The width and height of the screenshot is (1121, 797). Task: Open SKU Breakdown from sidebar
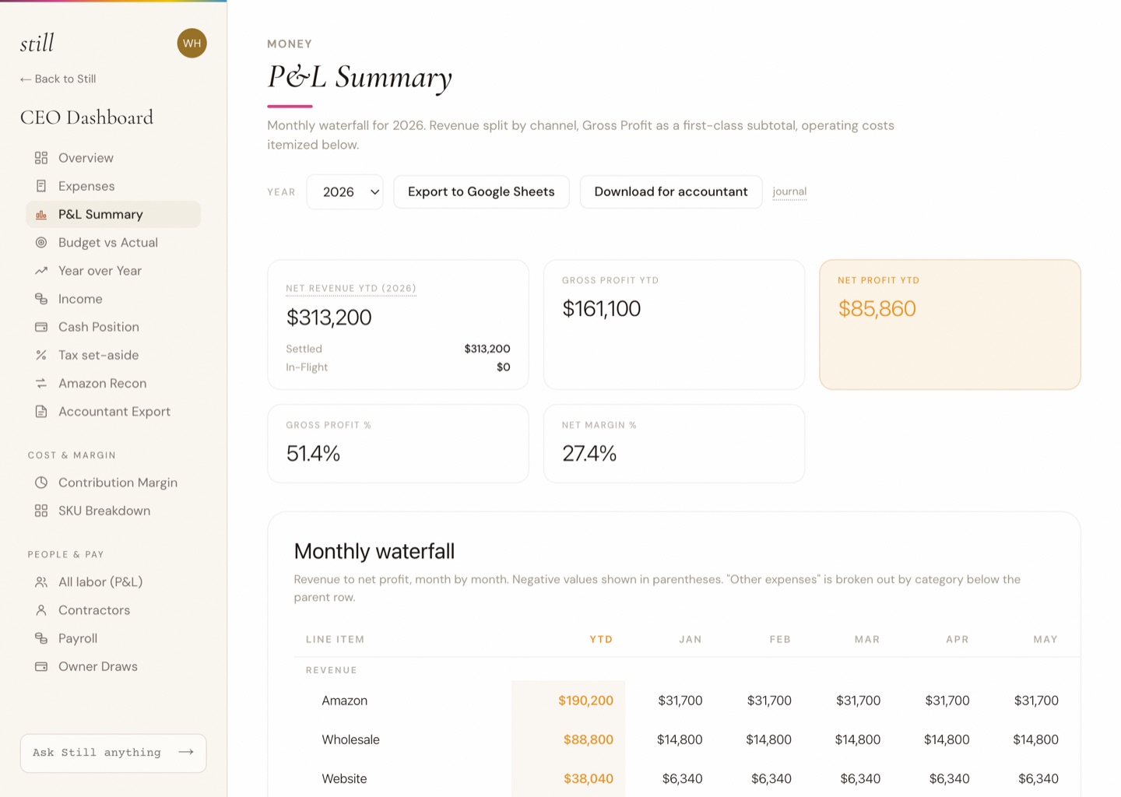click(x=113, y=511)
